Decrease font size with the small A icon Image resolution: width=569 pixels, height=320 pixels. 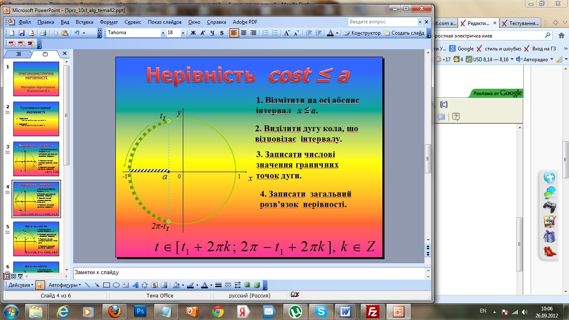296,33
